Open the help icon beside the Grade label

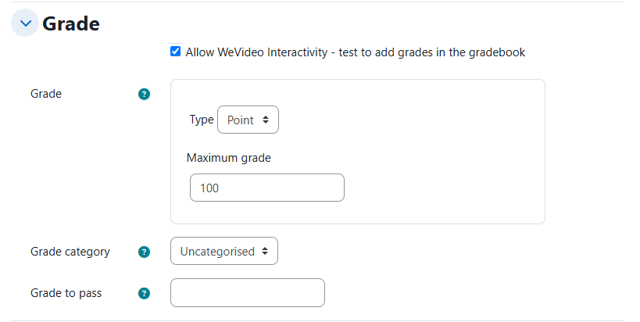pyautogui.click(x=144, y=95)
